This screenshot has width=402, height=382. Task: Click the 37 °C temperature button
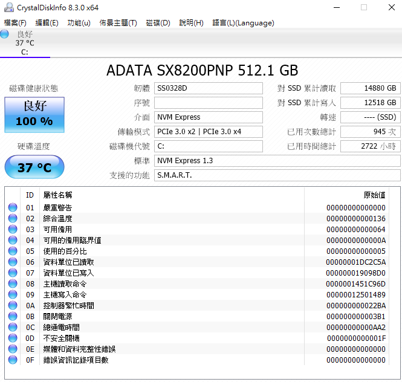[x=34, y=167]
